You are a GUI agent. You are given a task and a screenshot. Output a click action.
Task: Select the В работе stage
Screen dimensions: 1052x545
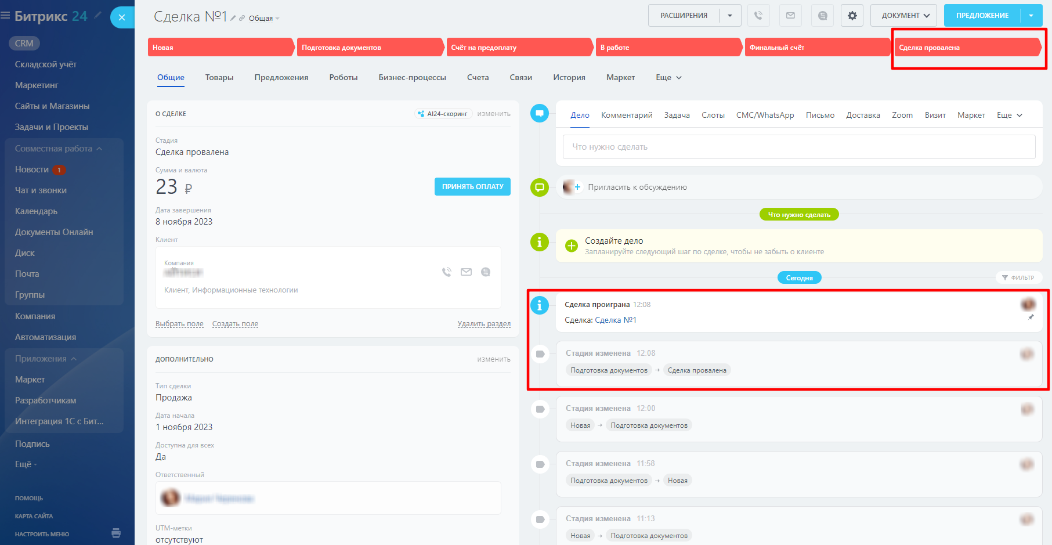(x=668, y=47)
